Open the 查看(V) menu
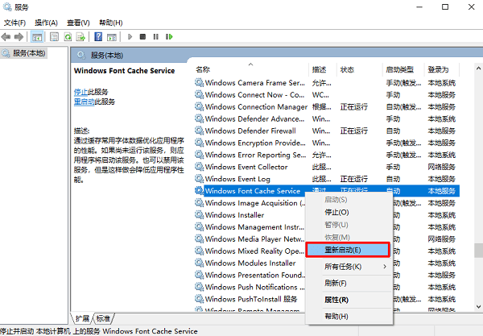Screen dimensions: 483x336 [x=78, y=23]
